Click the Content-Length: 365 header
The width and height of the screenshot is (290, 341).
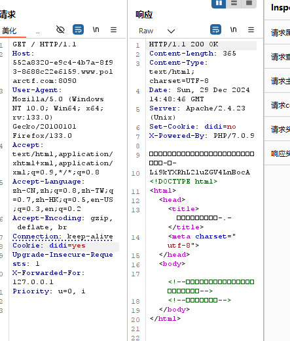click(x=192, y=54)
